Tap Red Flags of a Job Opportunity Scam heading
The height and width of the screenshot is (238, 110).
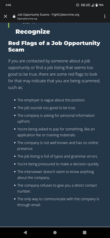(54, 46)
